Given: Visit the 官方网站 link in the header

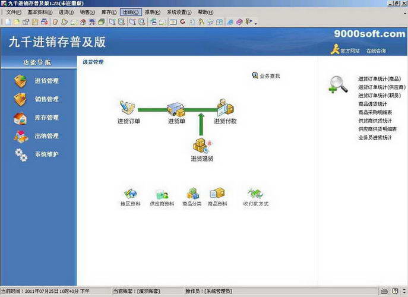Looking at the screenshot, I should point(350,50).
